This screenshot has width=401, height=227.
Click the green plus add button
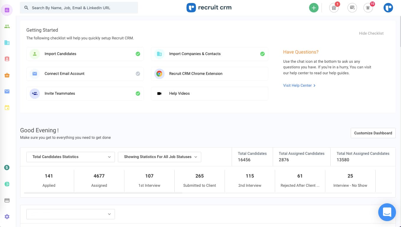coord(314,8)
